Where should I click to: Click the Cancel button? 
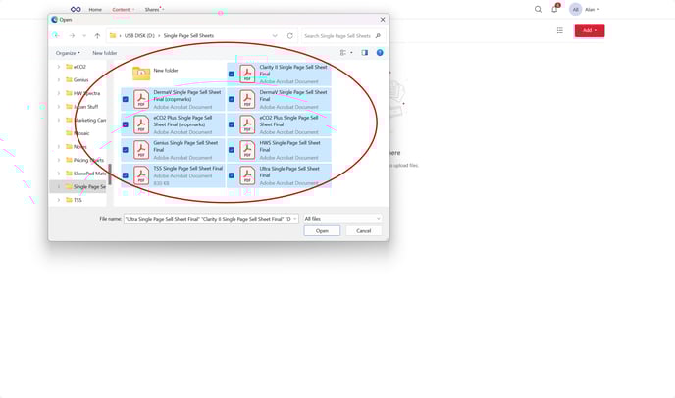tap(363, 231)
